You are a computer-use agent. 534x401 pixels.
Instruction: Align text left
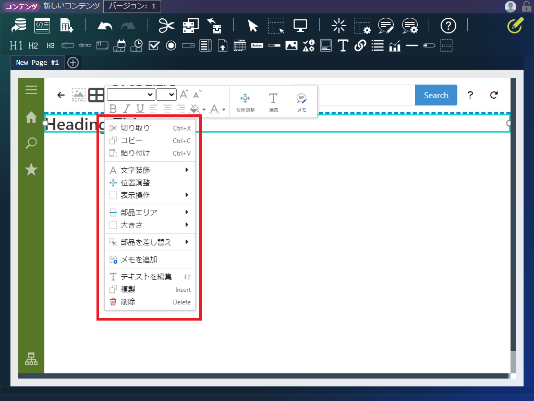point(154,109)
